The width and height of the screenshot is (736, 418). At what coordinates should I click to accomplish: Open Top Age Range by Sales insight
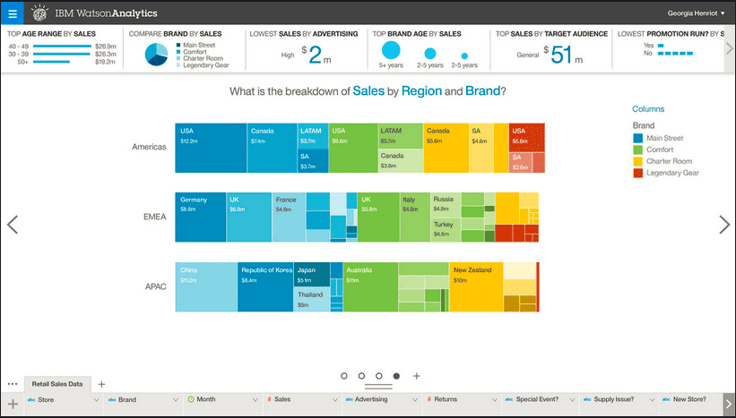62,48
